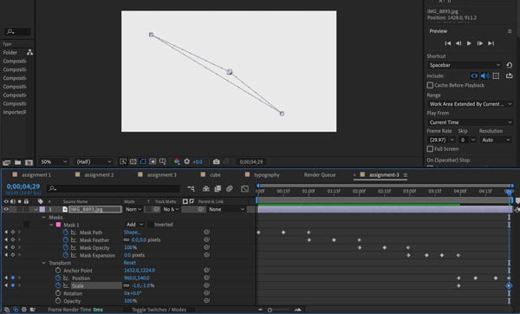Click the viewer timecode 0;00;04;29
This screenshot has height=314, width=520.
point(251,162)
